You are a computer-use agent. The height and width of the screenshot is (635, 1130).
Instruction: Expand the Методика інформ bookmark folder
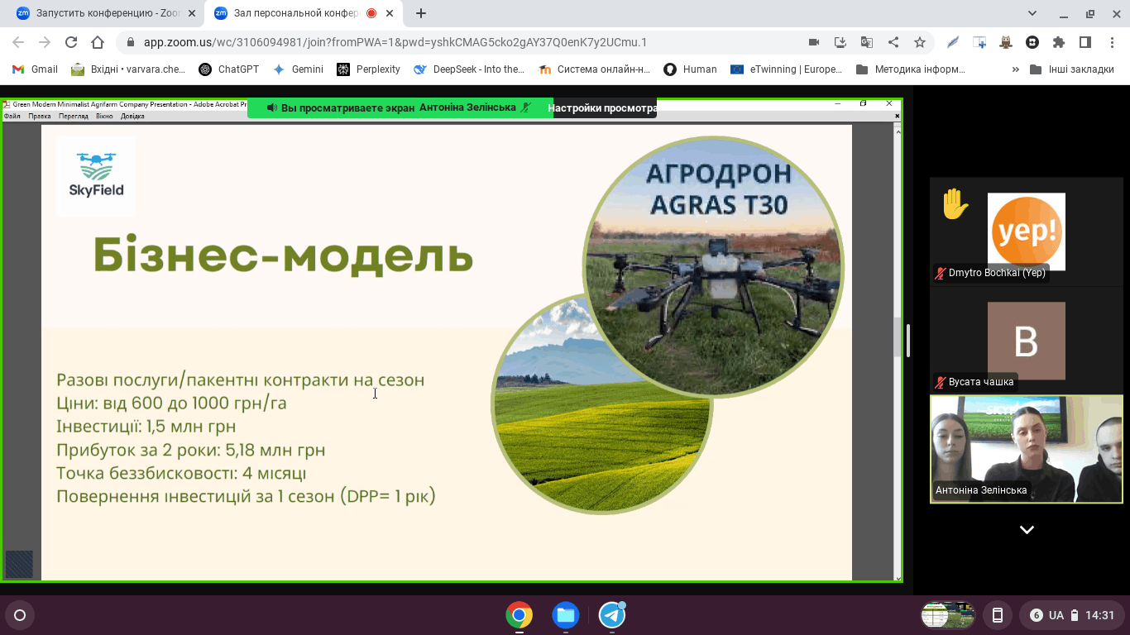click(x=911, y=69)
